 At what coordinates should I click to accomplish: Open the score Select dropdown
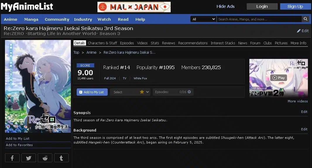coord(130,92)
